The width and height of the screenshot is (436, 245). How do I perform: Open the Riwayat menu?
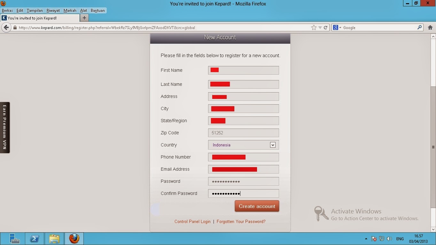53,11
